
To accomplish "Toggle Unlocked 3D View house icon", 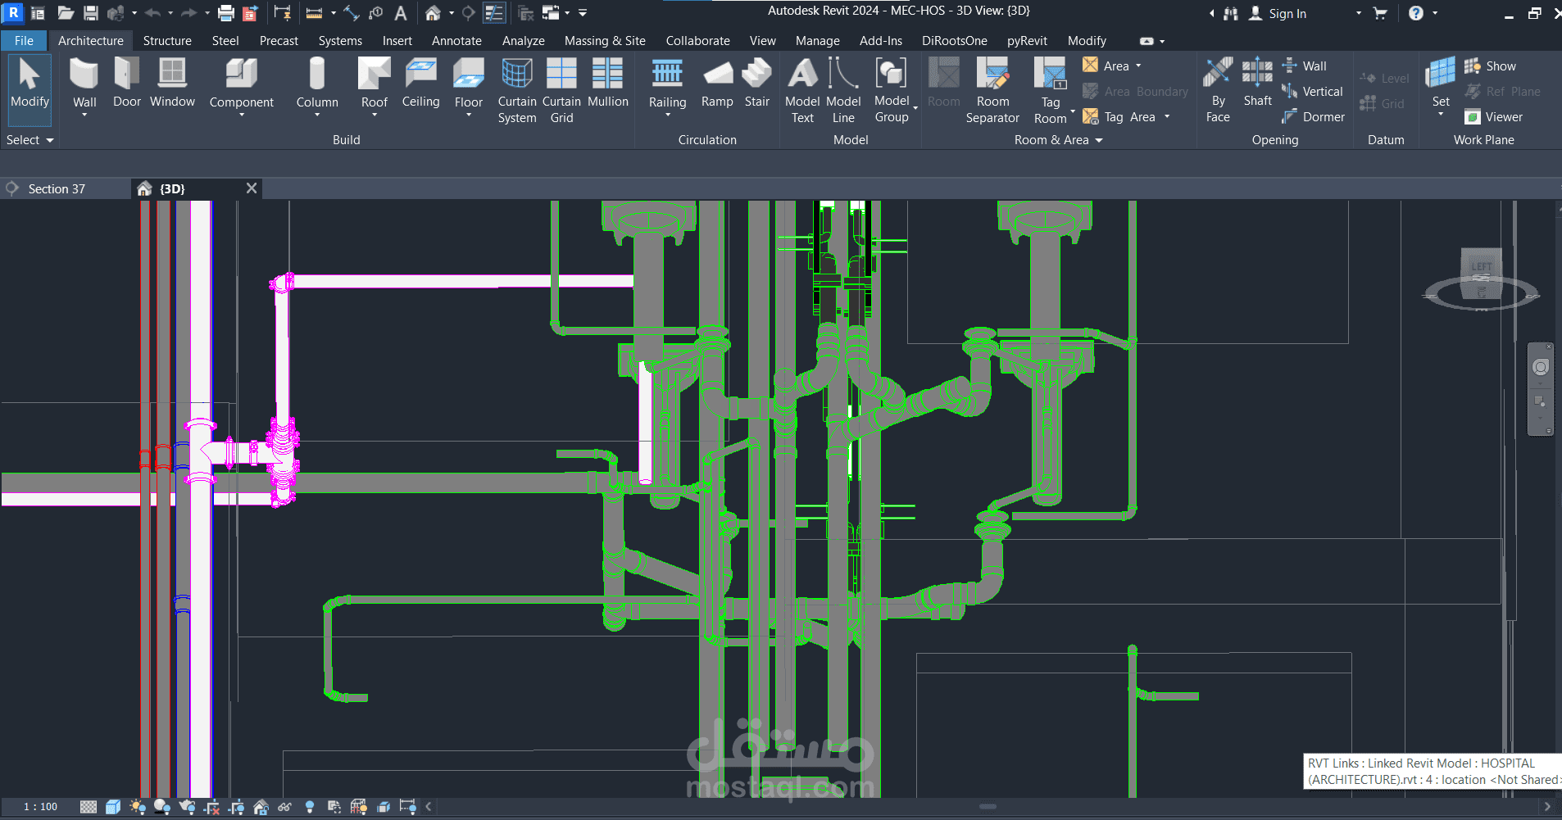I will tap(261, 808).
